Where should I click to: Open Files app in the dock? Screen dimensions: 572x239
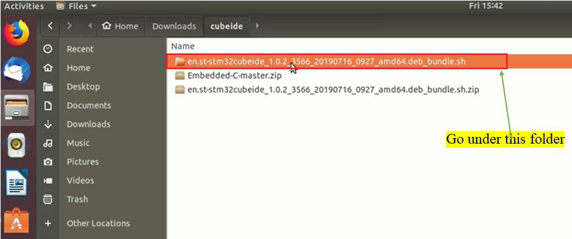[x=16, y=108]
